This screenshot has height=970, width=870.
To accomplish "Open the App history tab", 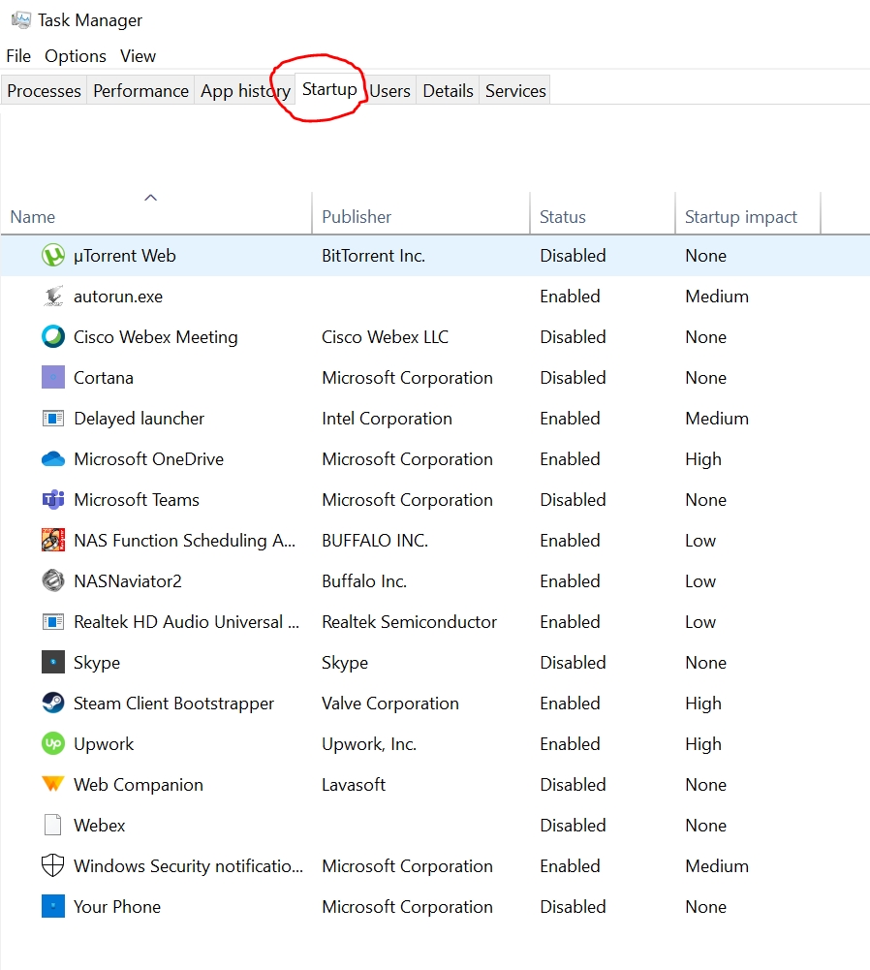I will (244, 91).
